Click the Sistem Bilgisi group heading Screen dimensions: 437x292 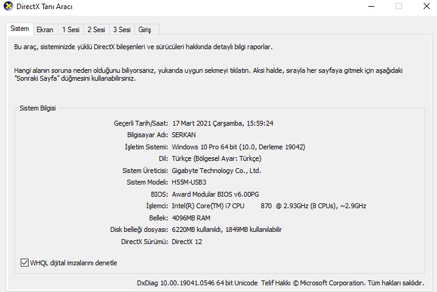point(38,108)
